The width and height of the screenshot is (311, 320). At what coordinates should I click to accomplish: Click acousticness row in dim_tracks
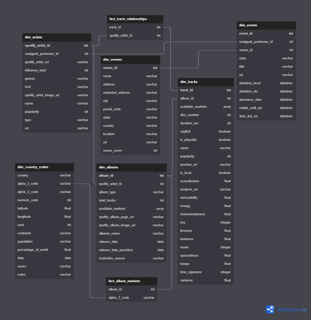click(x=206, y=181)
